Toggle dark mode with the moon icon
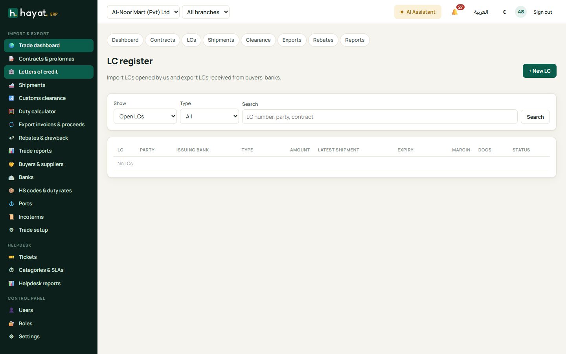 [x=504, y=12]
